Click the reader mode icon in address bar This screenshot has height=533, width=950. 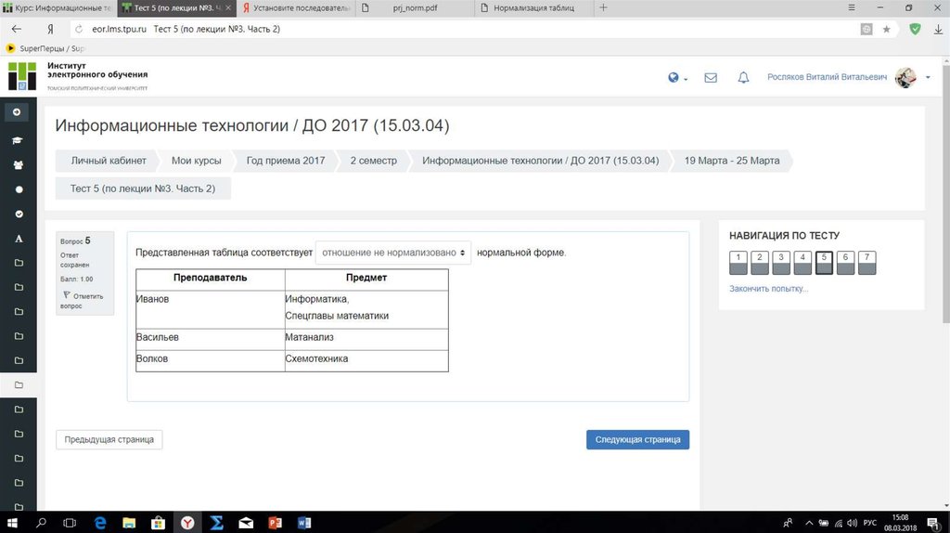[867, 29]
